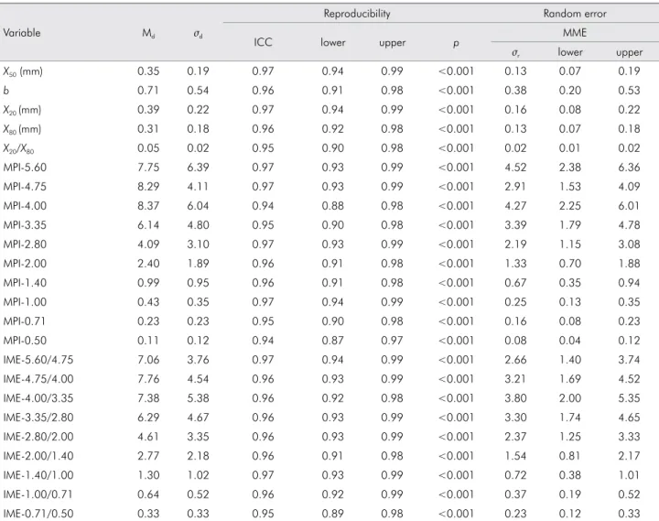Select the Md value 7.06 for IME-5.60/4.75
This screenshot has width=659, height=521.
pos(148,360)
